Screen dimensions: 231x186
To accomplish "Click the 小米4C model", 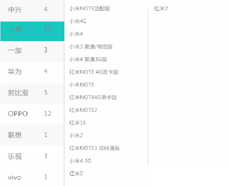I will pos(78,21).
